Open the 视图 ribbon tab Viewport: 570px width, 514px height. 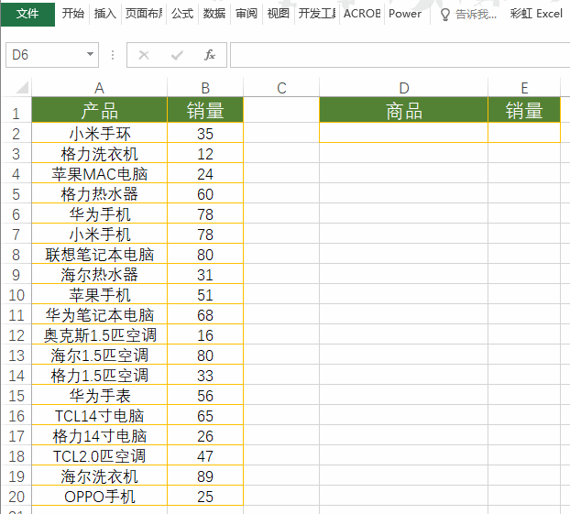click(x=278, y=14)
